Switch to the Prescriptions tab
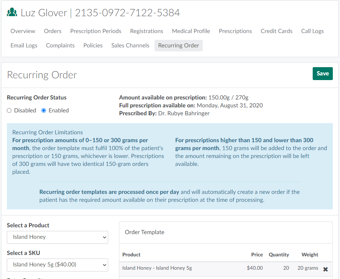Image resolution: width=340 pixels, height=279 pixels. pos(235,31)
